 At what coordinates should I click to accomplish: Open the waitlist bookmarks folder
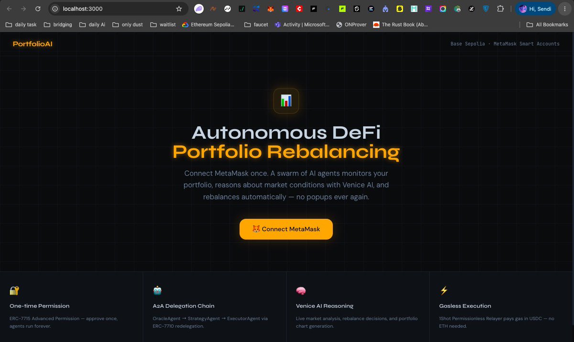pyautogui.click(x=163, y=24)
